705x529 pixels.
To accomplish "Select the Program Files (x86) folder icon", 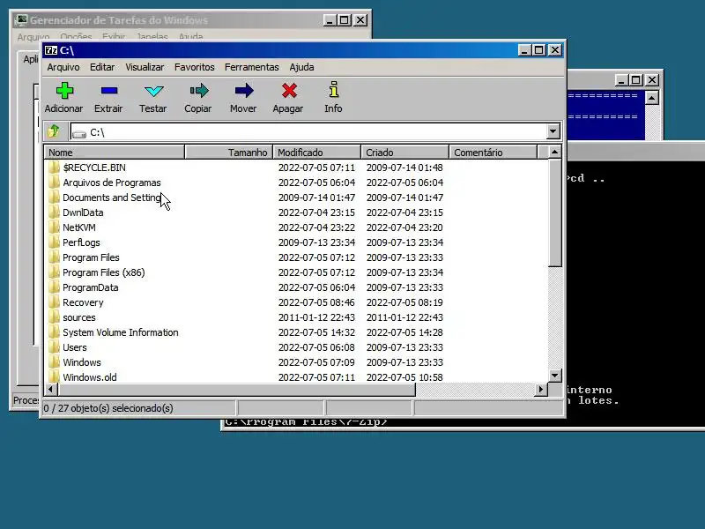I will (x=54, y=272).
